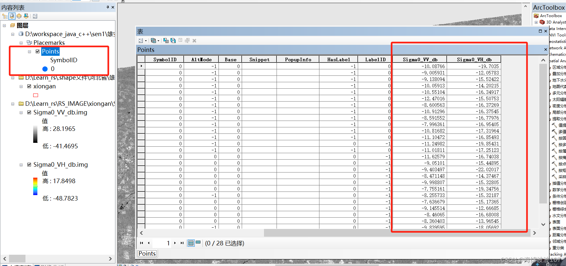The image size is (566, 266).
Task: Toggle xiongan layer visibility checkbox
Action: tap(29, 86)
